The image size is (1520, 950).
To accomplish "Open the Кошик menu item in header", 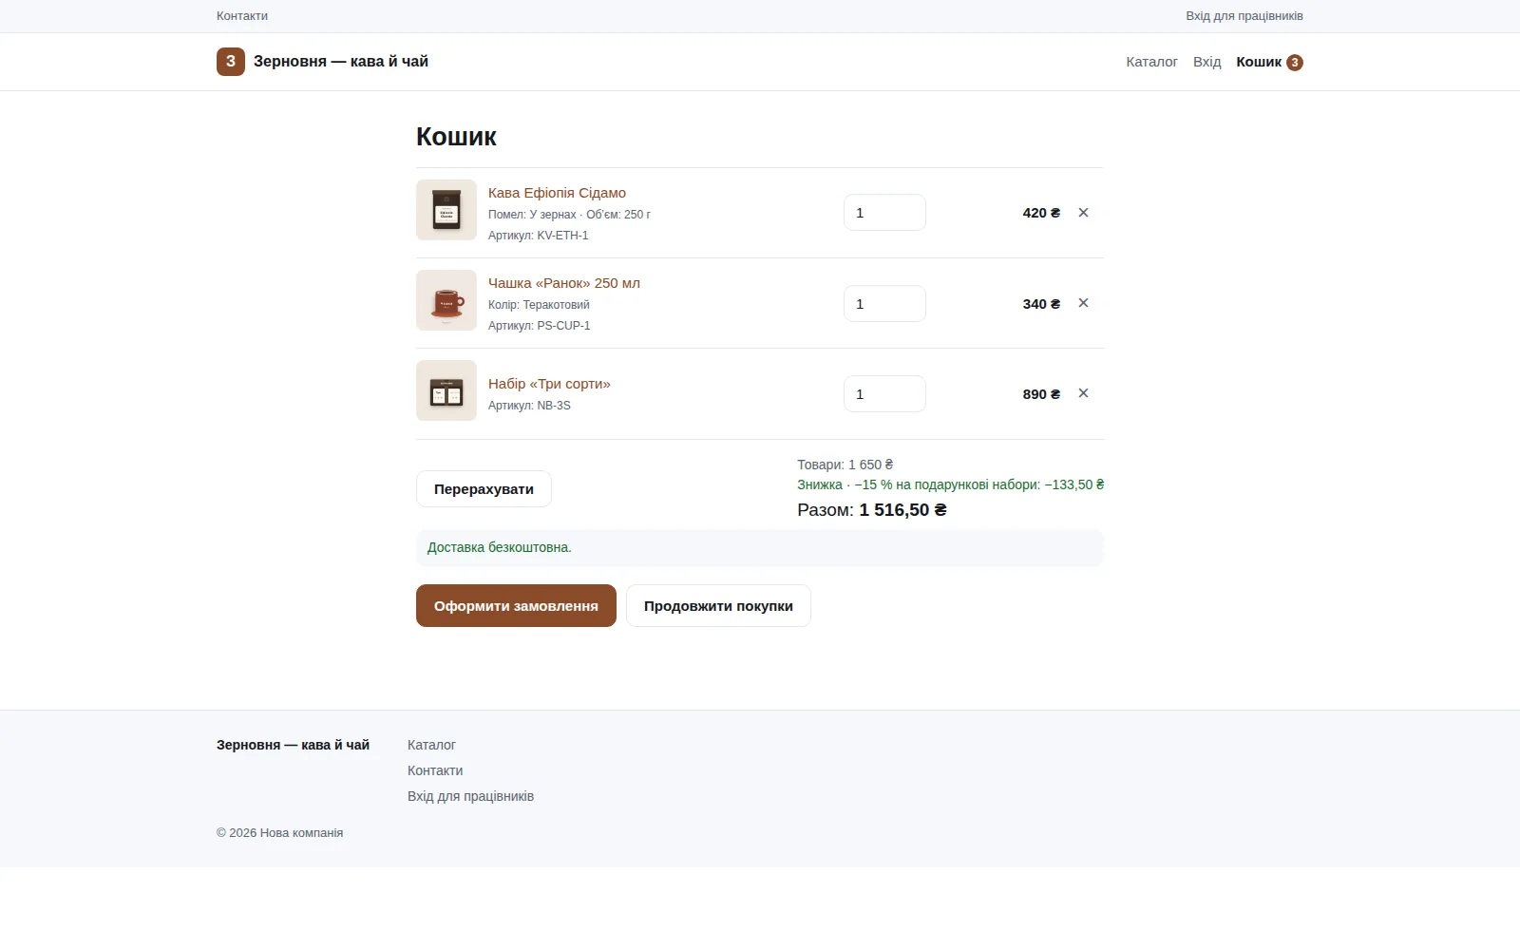I will point(1259,62).
